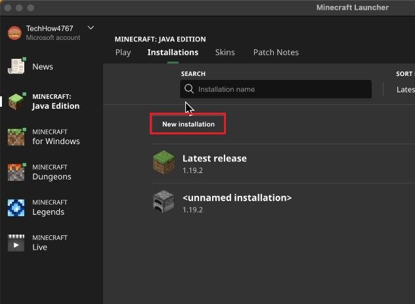Select the Installations tab
Screen dimensions: 415x304
[x=173, y=52]
